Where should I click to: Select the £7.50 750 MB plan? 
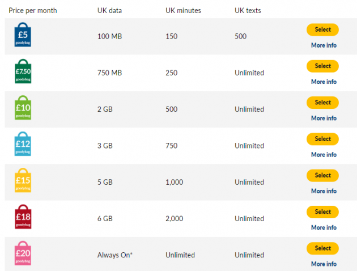coord(322,66)
